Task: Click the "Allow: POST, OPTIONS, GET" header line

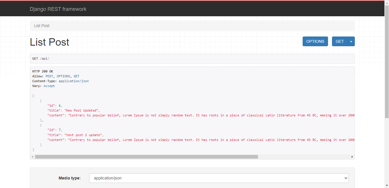Action: 56,76
